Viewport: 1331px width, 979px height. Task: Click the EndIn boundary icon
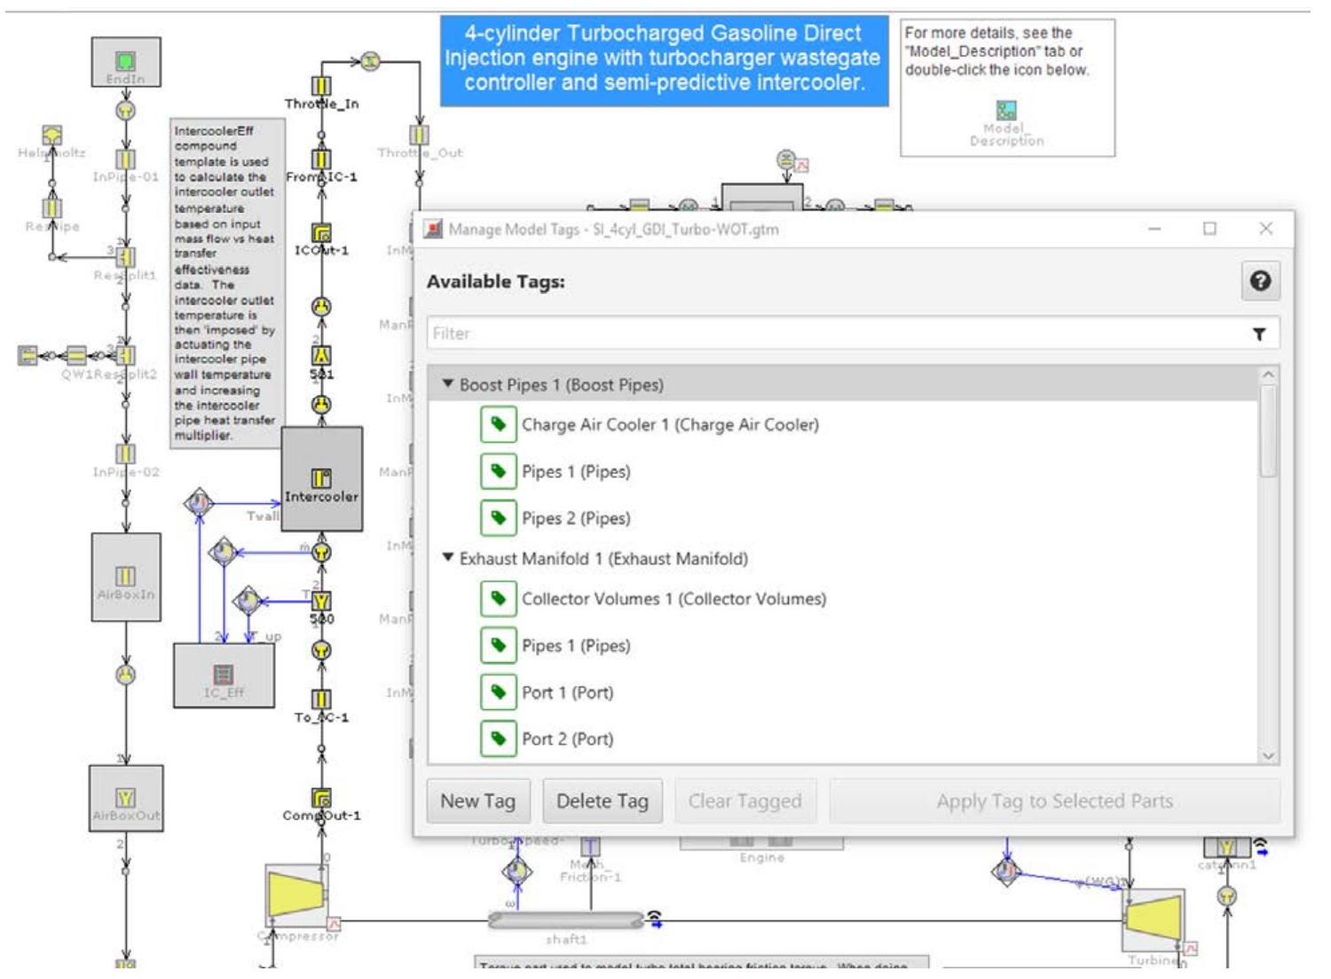click(125, 60)
